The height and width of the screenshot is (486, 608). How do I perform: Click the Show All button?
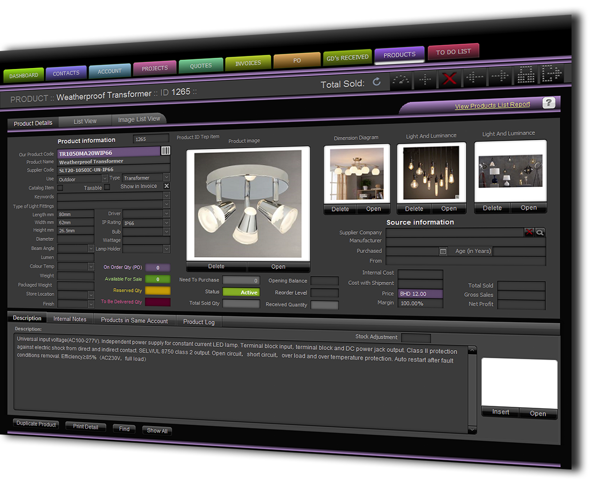(157, 431)
